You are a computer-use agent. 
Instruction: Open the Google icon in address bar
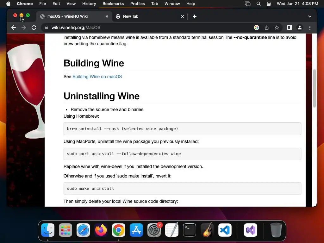256,28
